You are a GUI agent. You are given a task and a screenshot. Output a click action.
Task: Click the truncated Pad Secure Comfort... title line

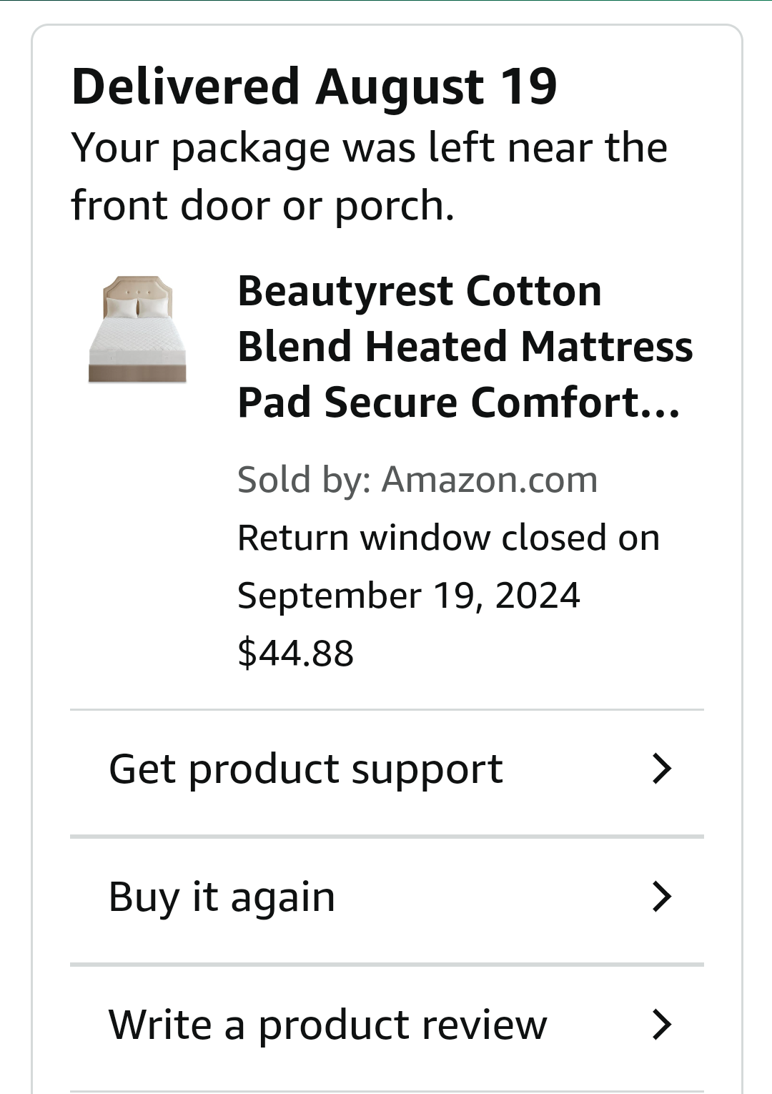click(459, 403)
